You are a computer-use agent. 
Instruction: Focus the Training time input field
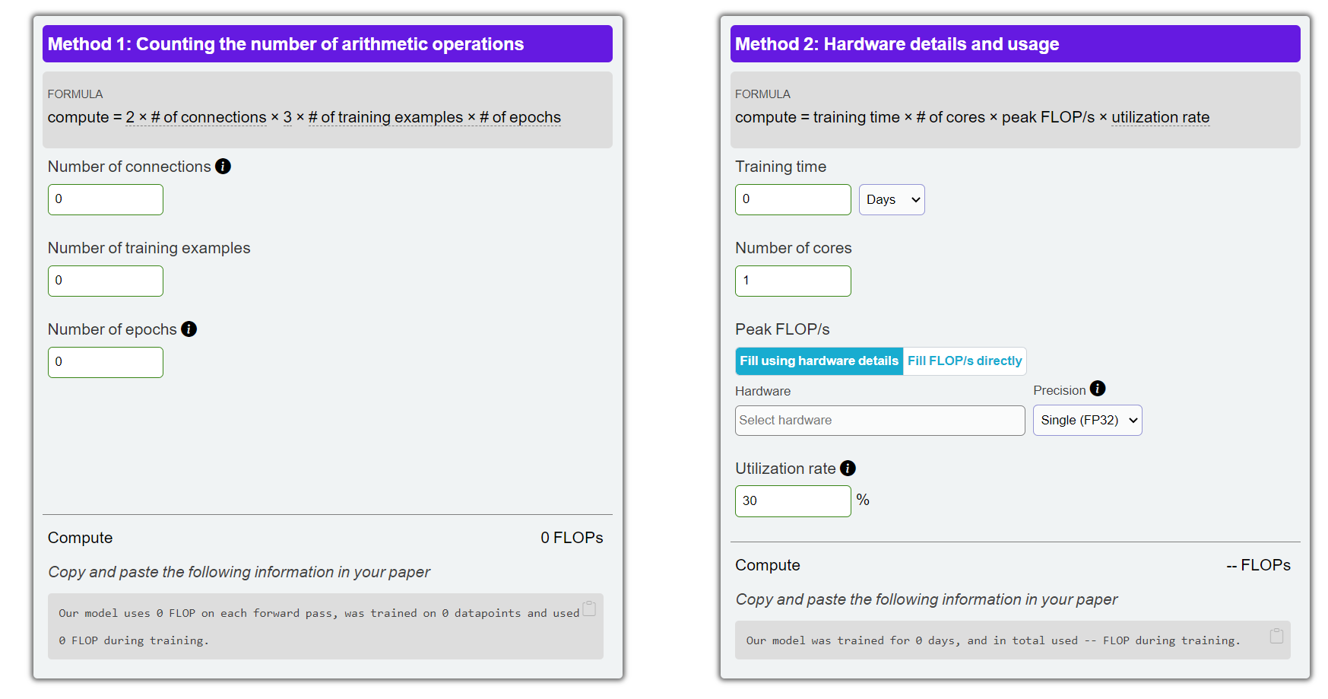coord(792,200)
